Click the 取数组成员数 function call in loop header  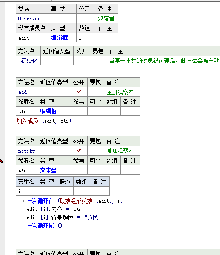tap(76, 201)
